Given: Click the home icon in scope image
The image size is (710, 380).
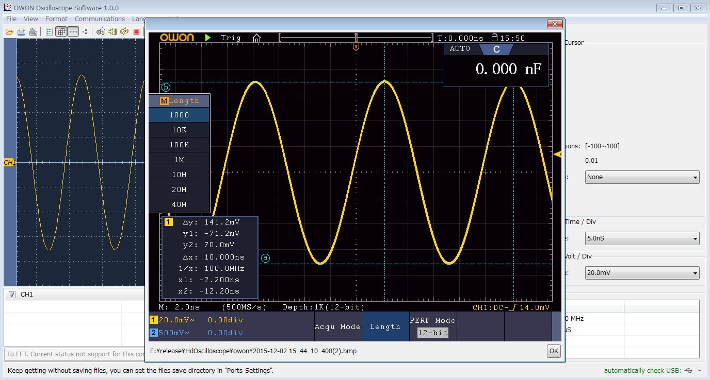Looking at the screenshot, I should click(256, 38).
